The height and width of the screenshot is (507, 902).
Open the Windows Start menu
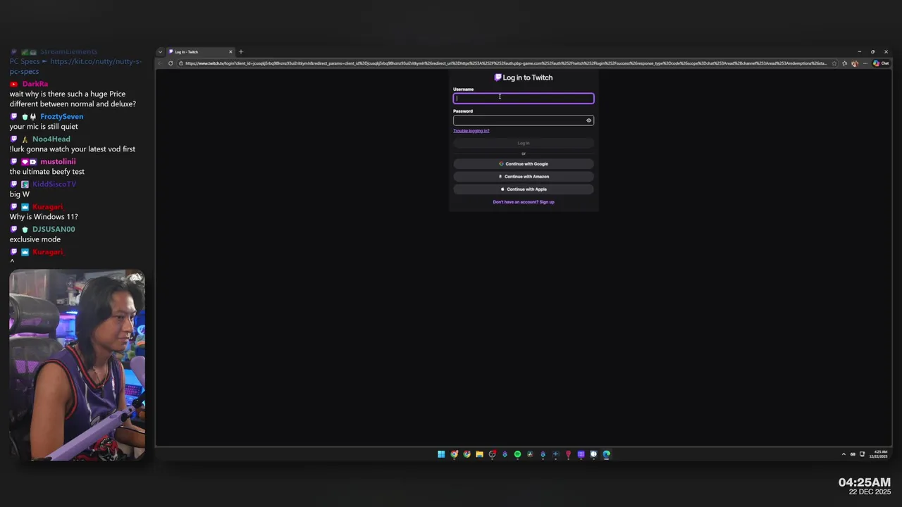[441, 454]
